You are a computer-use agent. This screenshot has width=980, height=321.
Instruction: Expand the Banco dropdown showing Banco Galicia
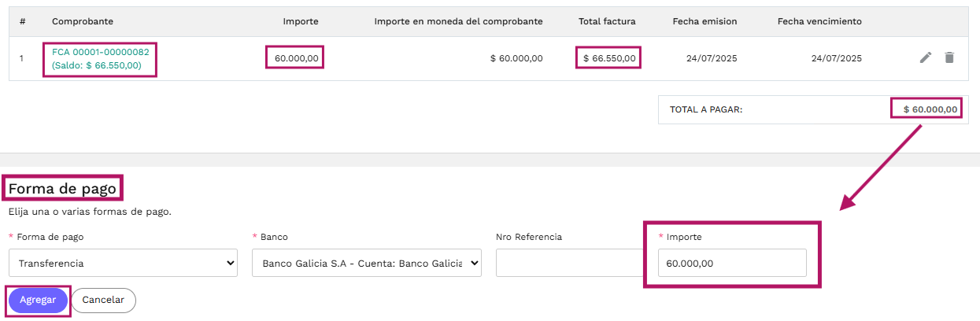367,263
